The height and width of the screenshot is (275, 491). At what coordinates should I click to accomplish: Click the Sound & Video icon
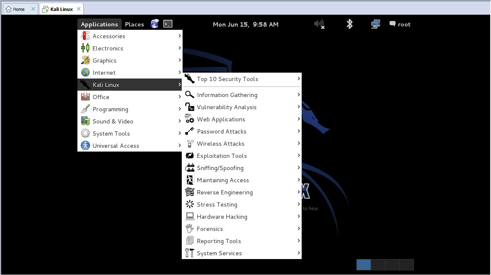(85, 121)
